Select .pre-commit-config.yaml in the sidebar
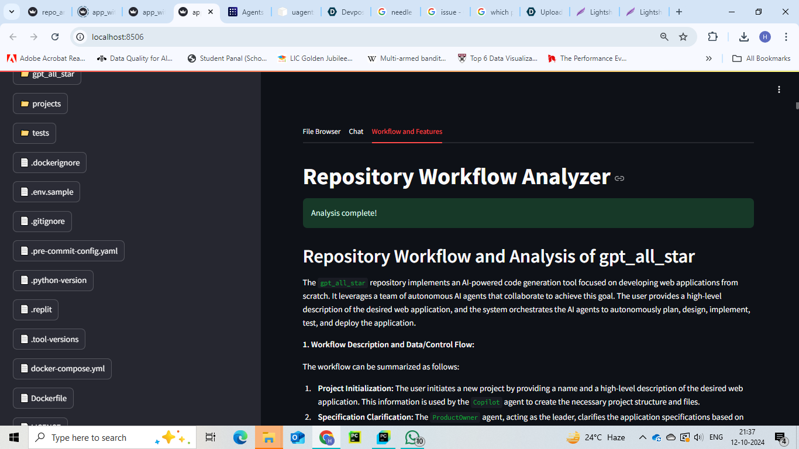This screenshot has width=799, height=449. point(68,251)
